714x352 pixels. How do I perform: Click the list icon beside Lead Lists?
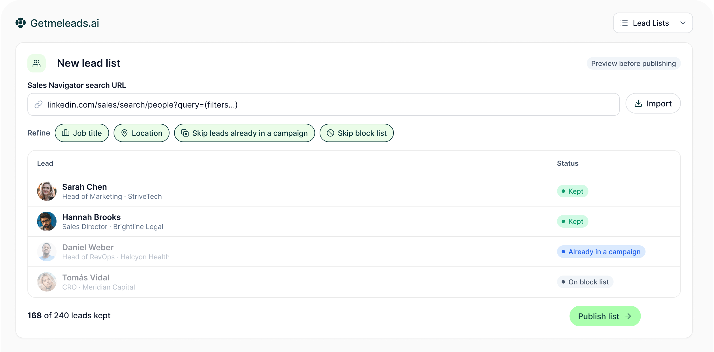click(x=624, y=23)
